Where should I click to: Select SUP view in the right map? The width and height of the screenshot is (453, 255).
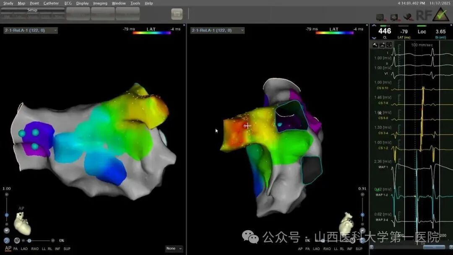(x=359, y=249)
